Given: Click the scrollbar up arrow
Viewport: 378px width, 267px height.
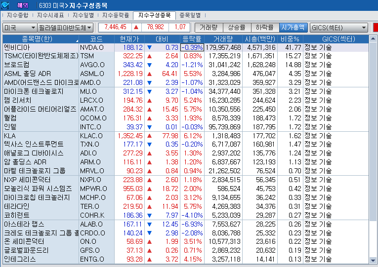Looking at the screenshot, I should coord(373,38).
